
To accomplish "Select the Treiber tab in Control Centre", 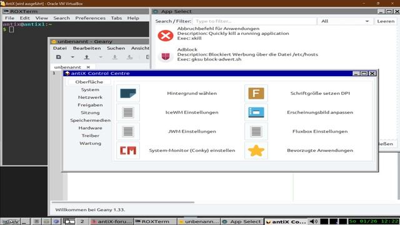I will click(x=90, y=136).
